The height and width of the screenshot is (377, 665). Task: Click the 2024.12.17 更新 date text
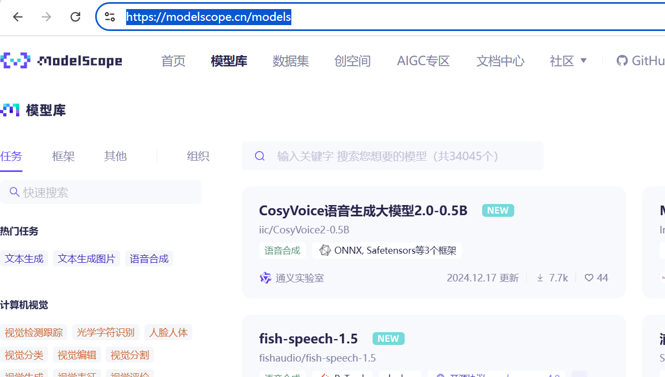(x=483, y=278)
